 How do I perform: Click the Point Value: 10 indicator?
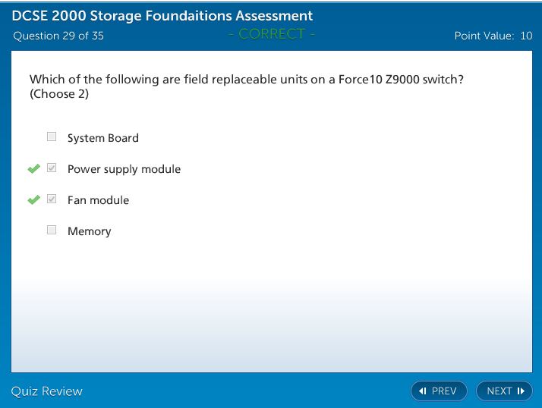(x=493, y=36)
